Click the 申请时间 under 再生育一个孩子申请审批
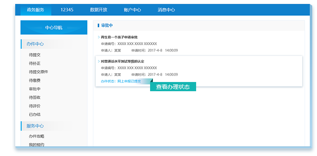The width and height of the screenshot is (317, 156). click(154, 50)
